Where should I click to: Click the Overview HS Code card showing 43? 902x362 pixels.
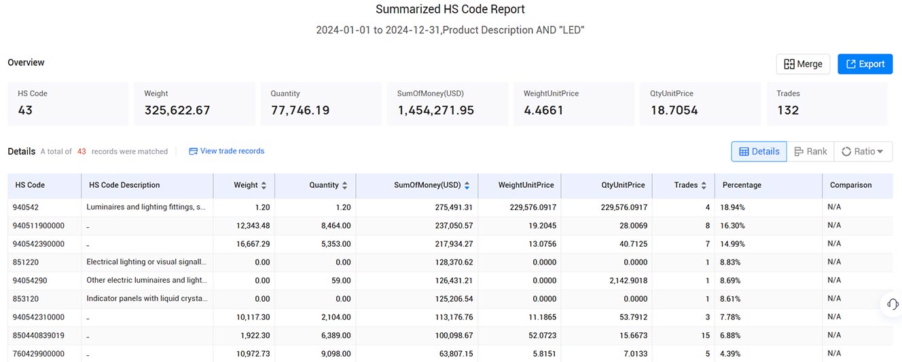[68, 104]
